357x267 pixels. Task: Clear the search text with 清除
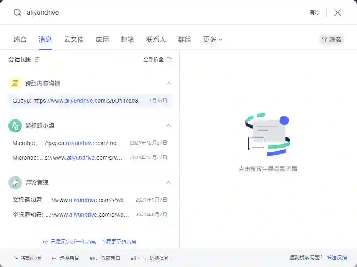315,13
